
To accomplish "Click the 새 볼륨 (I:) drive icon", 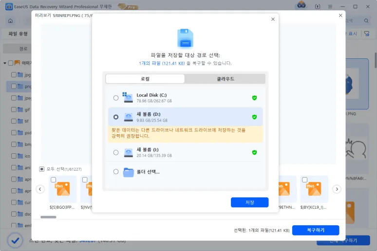I will (x=128, y=152).
